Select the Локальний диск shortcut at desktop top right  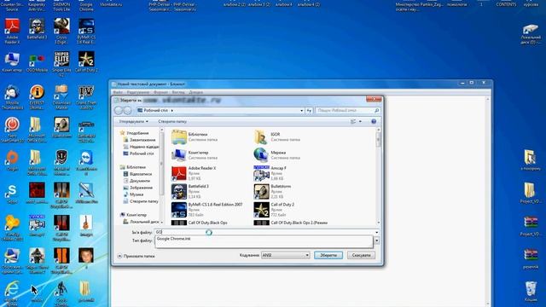point(531,34)
